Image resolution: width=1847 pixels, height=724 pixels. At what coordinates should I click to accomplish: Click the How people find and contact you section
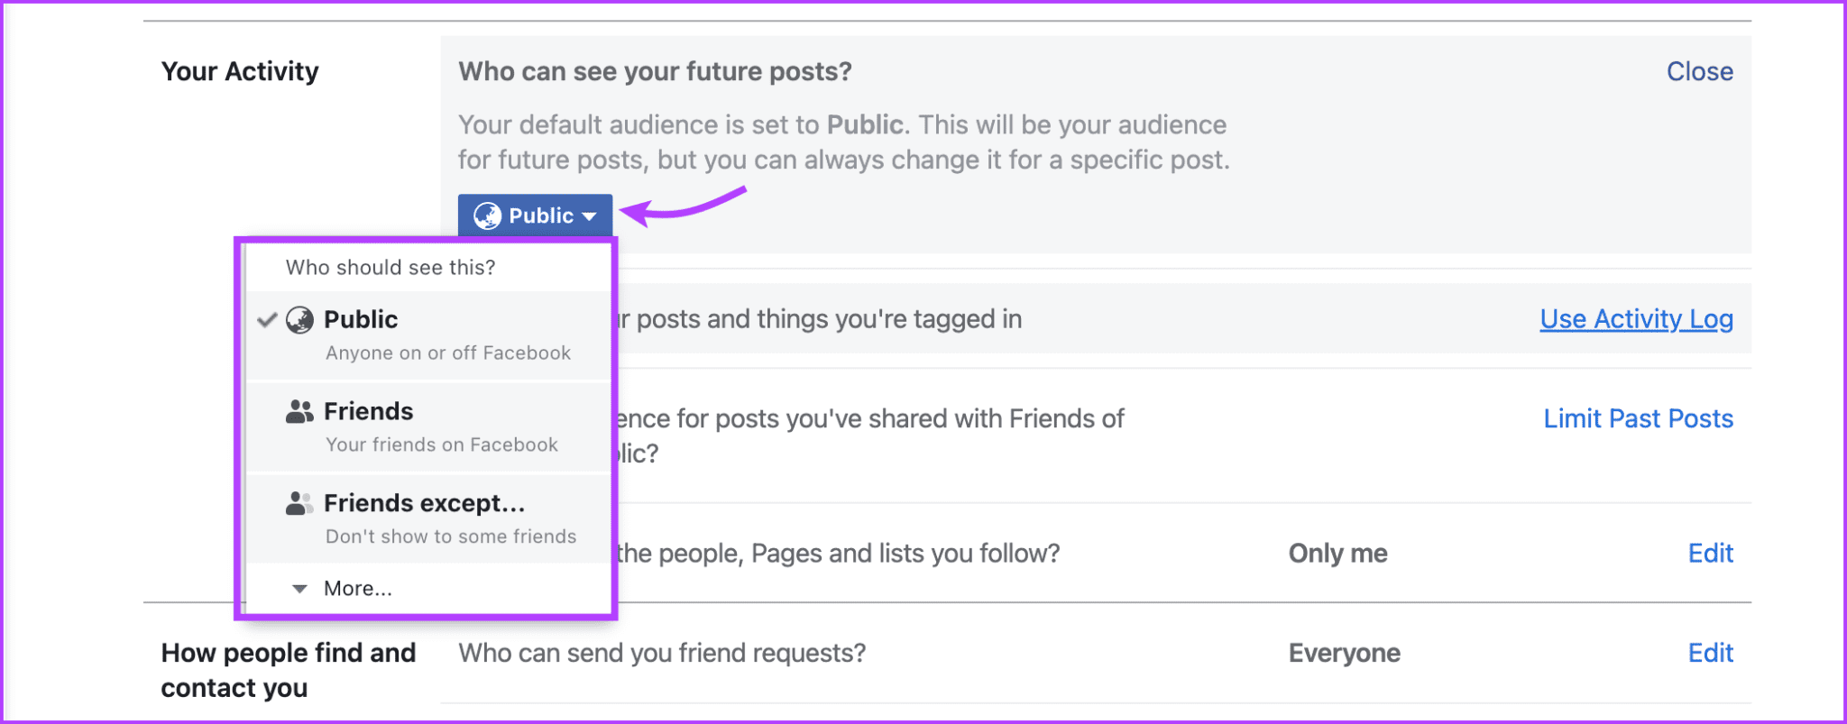coord(289,669)
